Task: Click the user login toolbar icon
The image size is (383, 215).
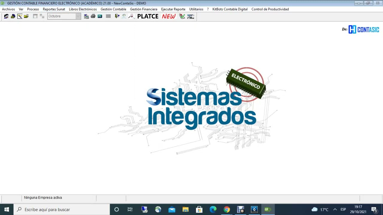Action: 6,16
